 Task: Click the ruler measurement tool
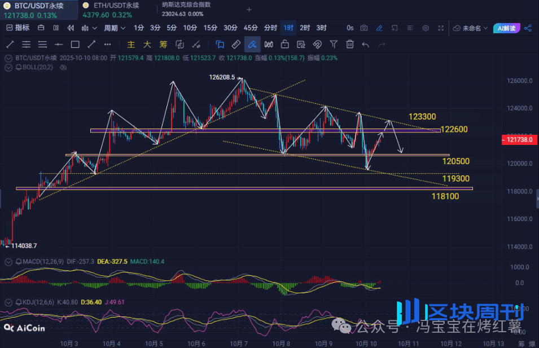click(x=236, y=45)
